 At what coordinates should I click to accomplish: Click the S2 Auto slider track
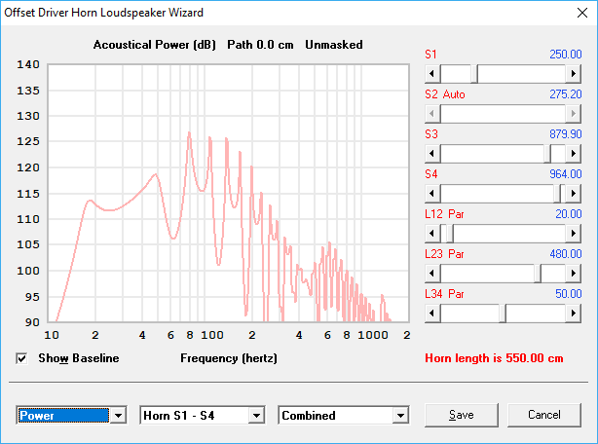pyautogui.click(x=503, y=114)
